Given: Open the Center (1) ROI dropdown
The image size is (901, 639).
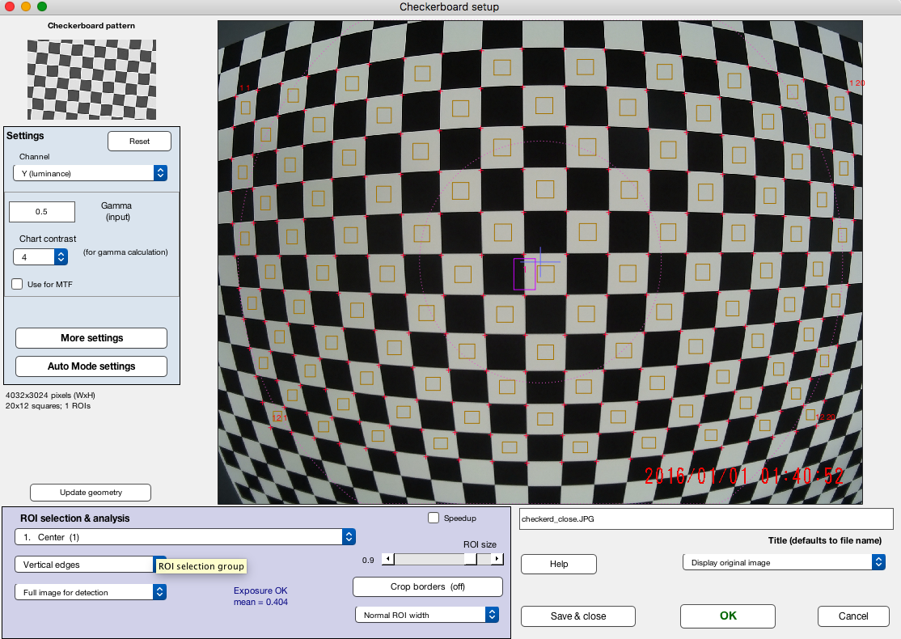Looking at the screenshot, I should tap(185, 537).
